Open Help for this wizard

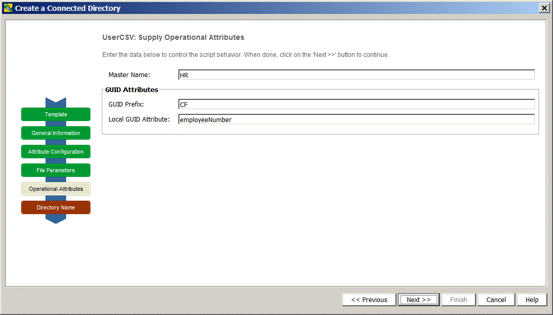[532, 299]
